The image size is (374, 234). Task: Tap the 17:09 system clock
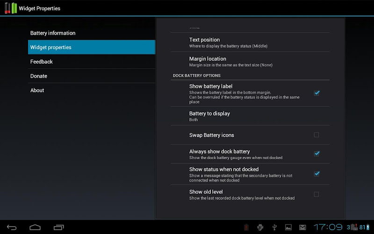pos(328,227)
